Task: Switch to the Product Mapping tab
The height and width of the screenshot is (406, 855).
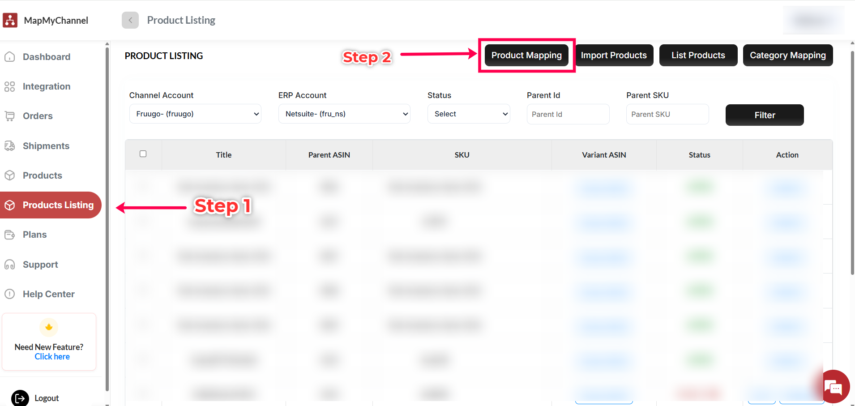Action: pyautogui.click(x=526, y=55)
